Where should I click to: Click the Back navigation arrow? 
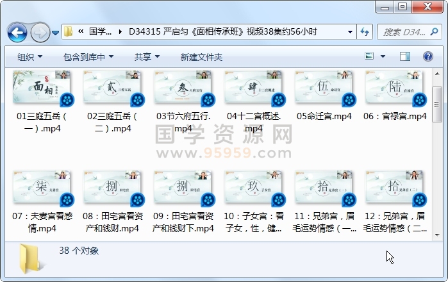tap(17, 33)
